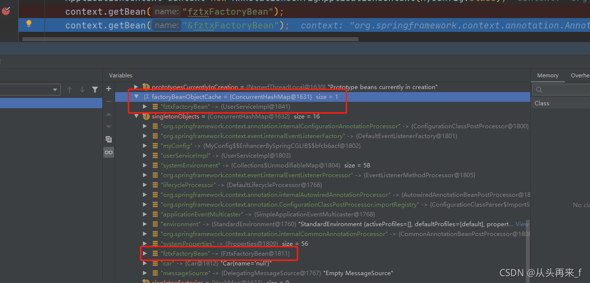Image resolution: width=590 pixels, height=283 pixels.
Task: Click the entry icon of "systemProperties" row
Action: (155, 244)
